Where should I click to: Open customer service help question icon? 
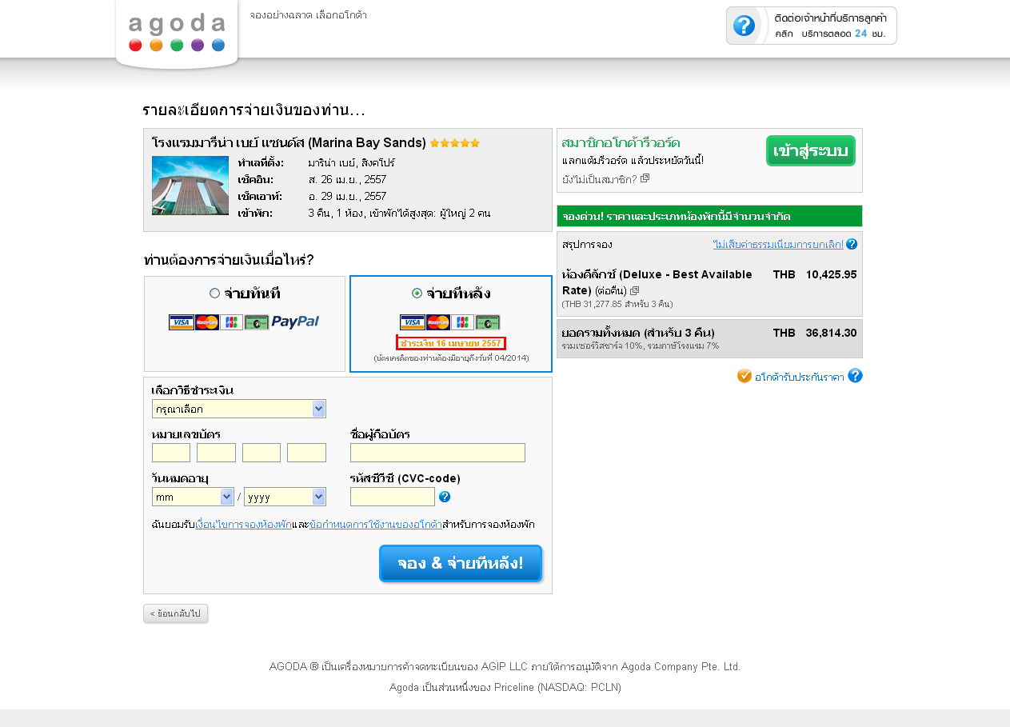pos(744,26)
